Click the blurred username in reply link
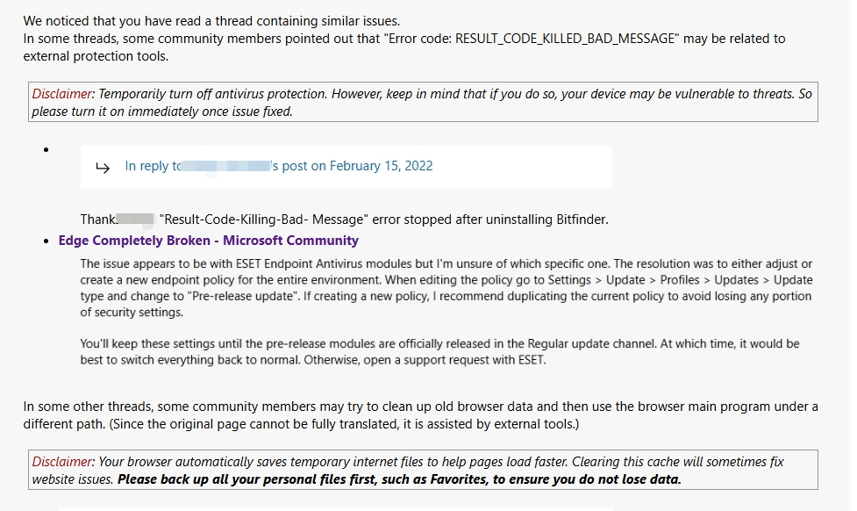 tap(225, 166)
